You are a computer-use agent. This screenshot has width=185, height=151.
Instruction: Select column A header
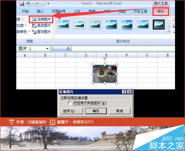point(26,55)
